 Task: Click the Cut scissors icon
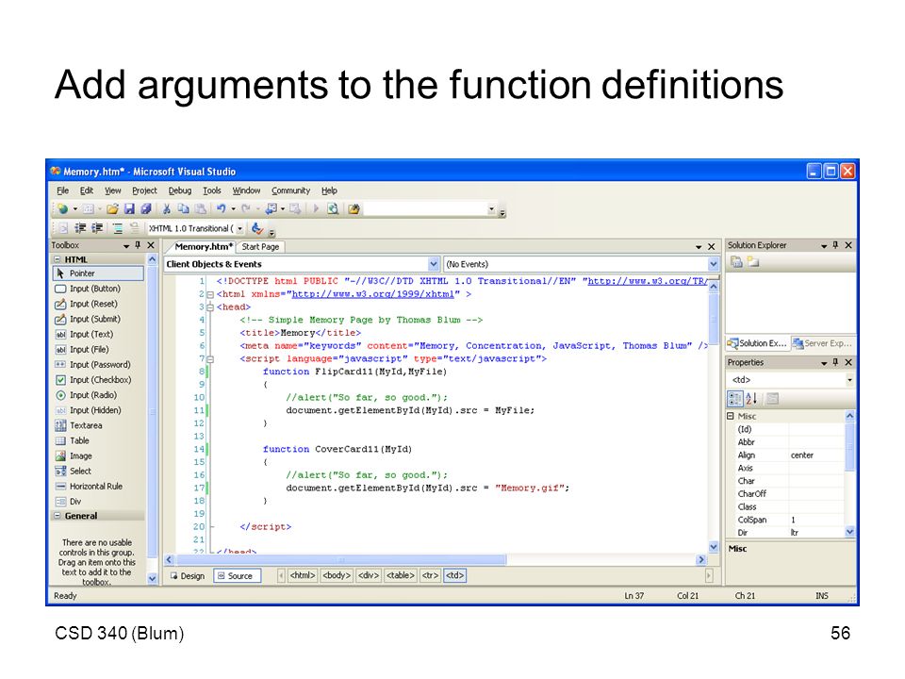click(166, 209)
